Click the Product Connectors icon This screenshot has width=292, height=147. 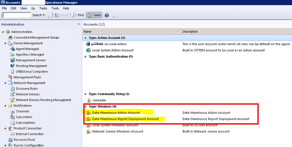point(10,128)
